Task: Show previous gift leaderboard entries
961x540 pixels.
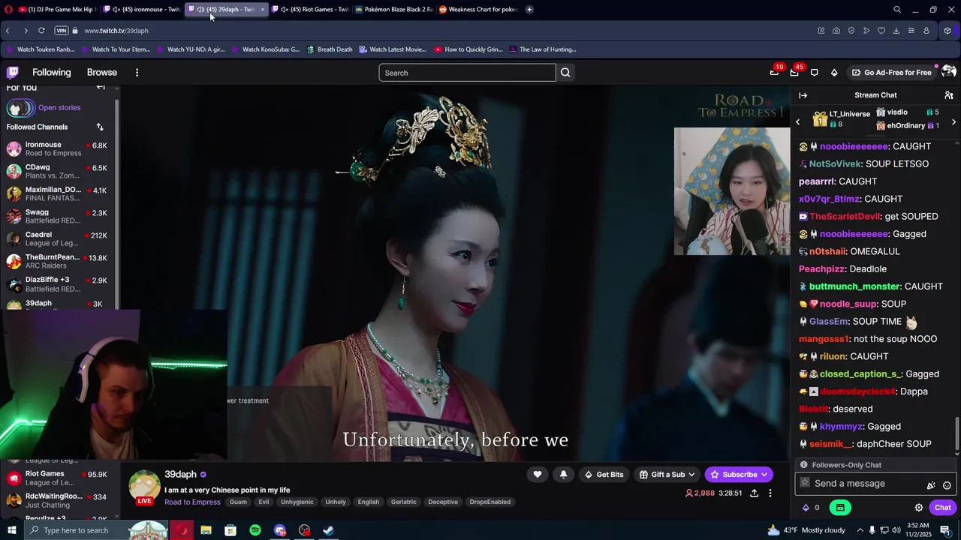Action: click(x=797, y=121)
